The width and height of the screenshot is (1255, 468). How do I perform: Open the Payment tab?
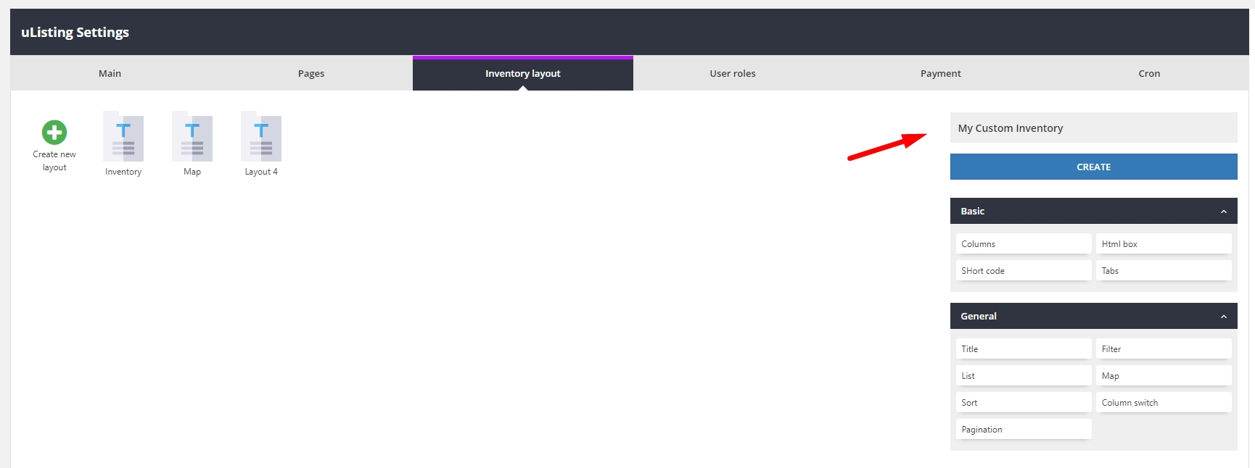[940, 73]
